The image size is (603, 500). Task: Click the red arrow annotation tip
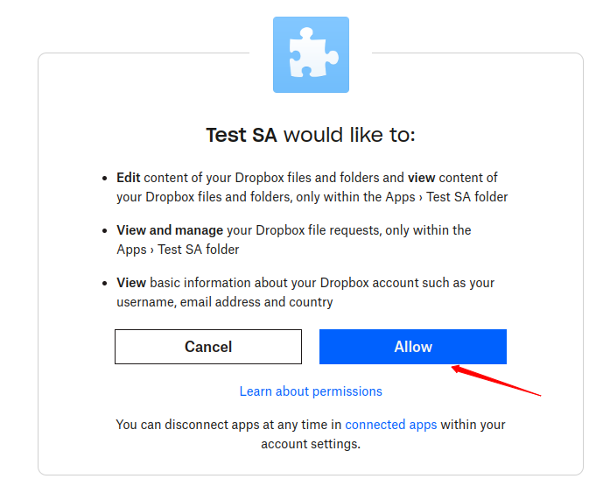pos(453,368)
